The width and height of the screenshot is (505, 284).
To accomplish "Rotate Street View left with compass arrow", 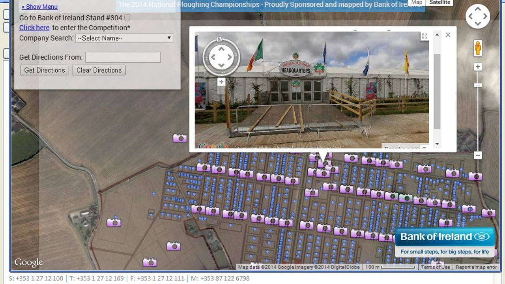I will (213, 57).
